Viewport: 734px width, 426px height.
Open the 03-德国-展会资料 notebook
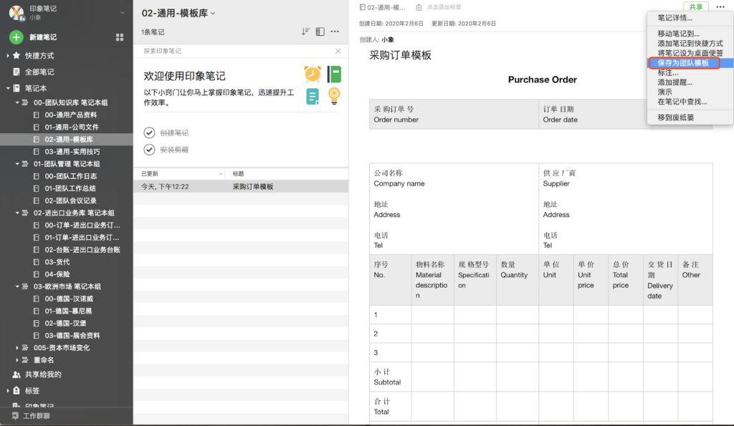[72, 335]
